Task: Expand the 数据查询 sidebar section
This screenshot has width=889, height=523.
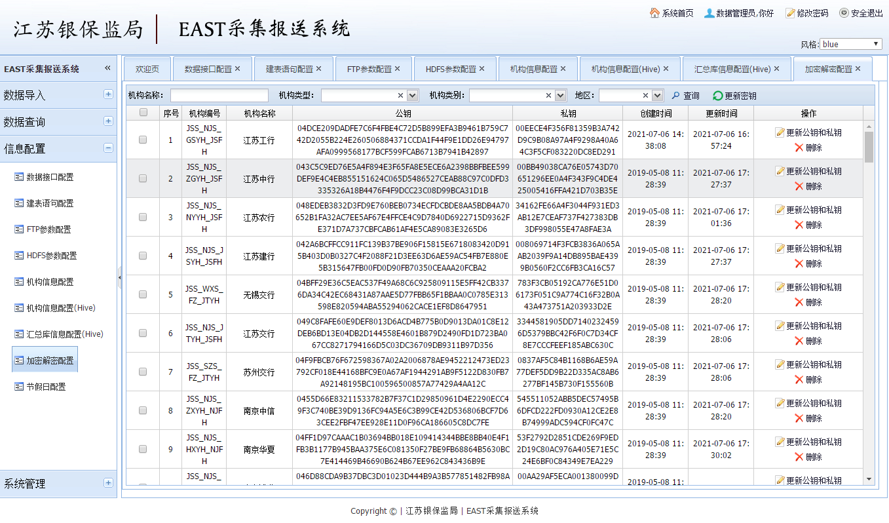Action: (x=108, y=121)
